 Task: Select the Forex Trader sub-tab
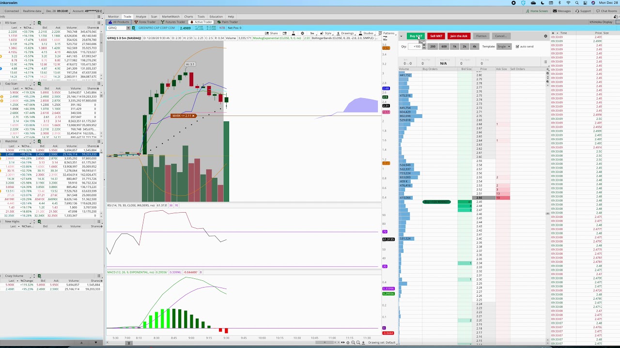pyautogui.click(x=145, y=22)
